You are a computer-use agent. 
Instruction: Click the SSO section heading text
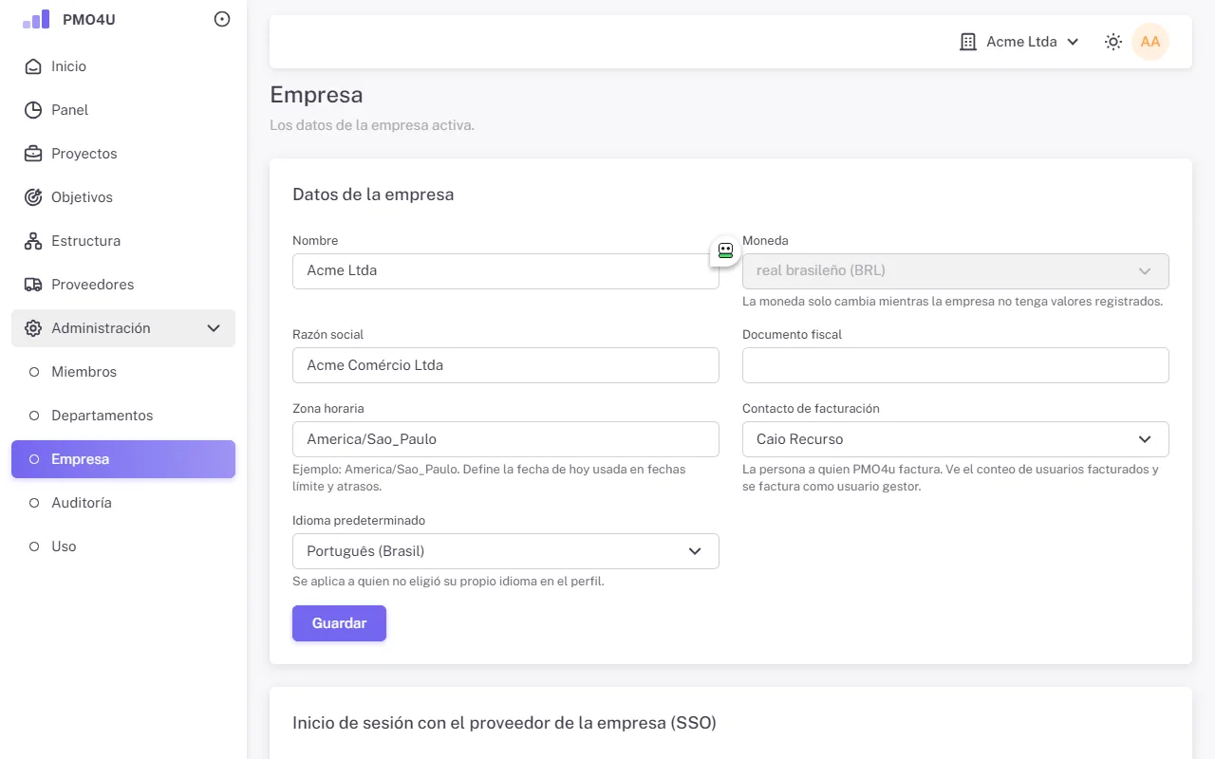[504, 723]
